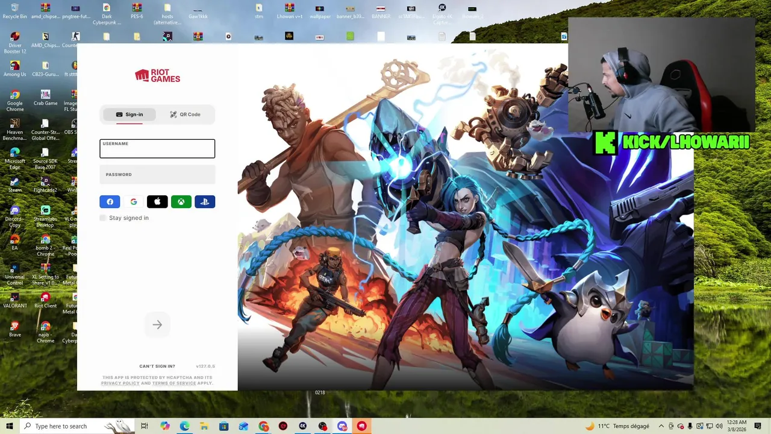Open Fightcade2 desktop icon
771x434 pixels.
pyautogui.click(x=45, y=184)
